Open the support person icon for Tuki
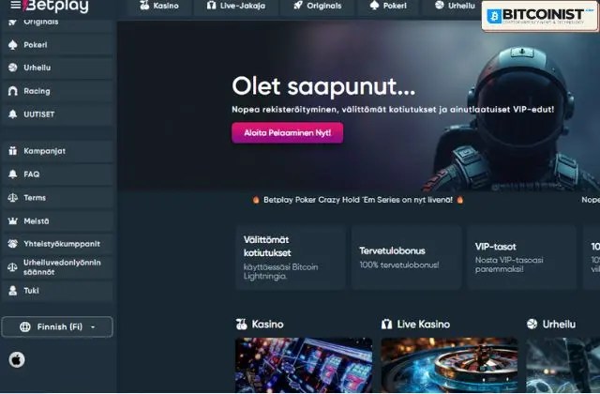 (x=12, y=291)
